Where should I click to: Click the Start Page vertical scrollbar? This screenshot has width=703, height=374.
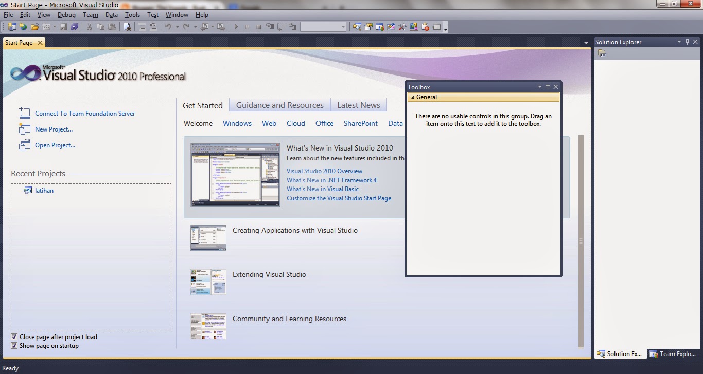(x=581, y=241)
